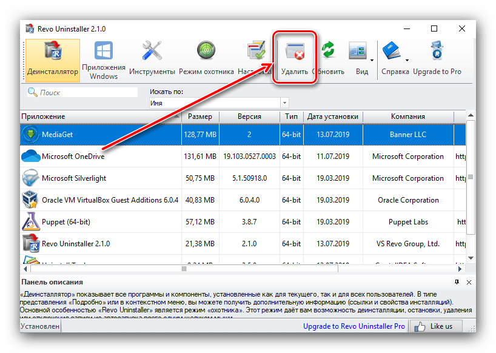Select Revo Uninstaller 2.1.0 row icon
The height and width of the screenshot is (353, 496).
pyautogui.click(x=31, y=244)
